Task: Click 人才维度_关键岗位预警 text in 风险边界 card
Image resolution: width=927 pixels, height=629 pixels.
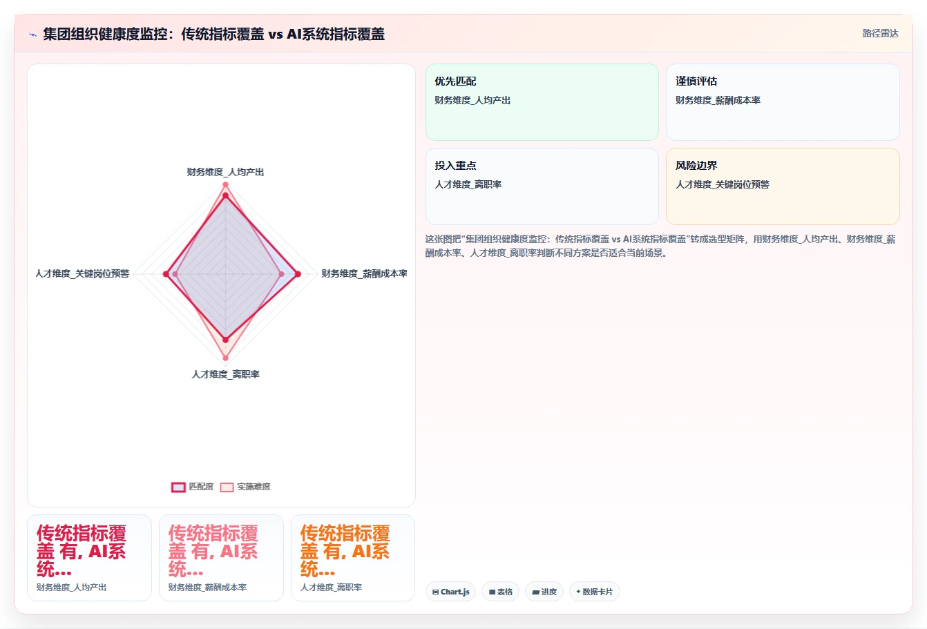Action: 722,184
